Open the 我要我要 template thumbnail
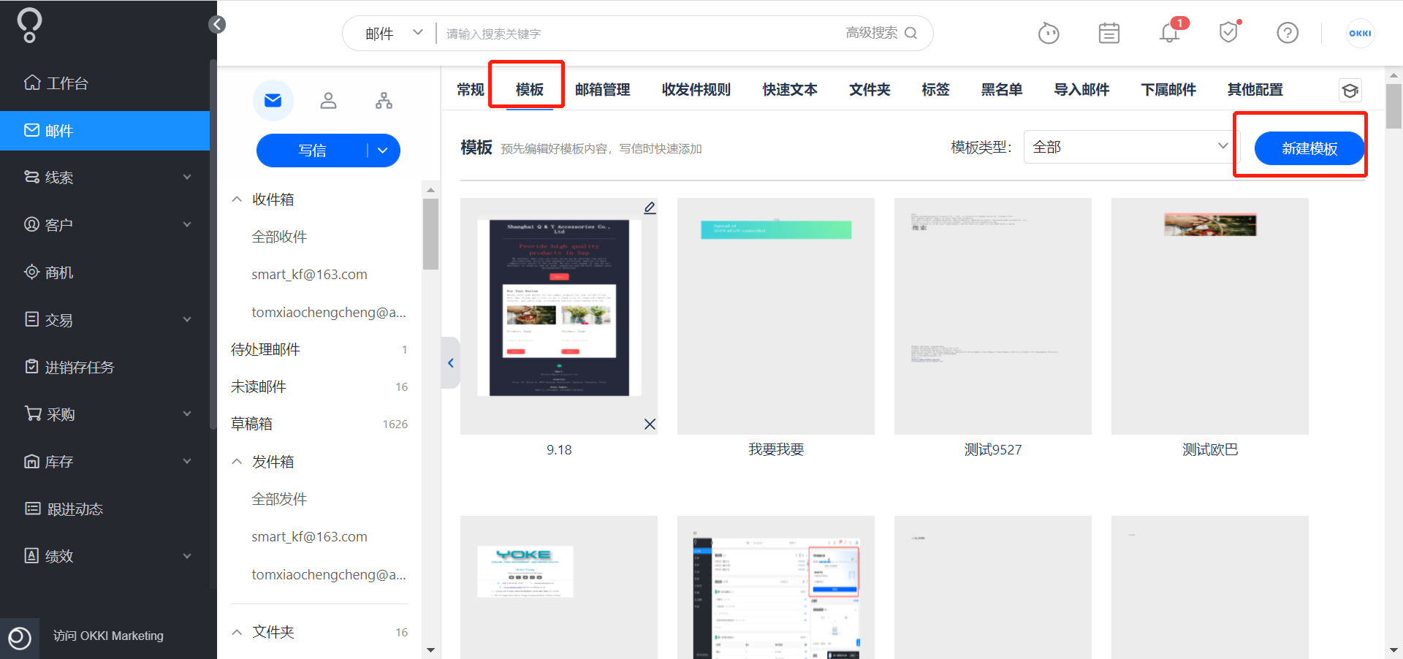 [x=776, y=316]
